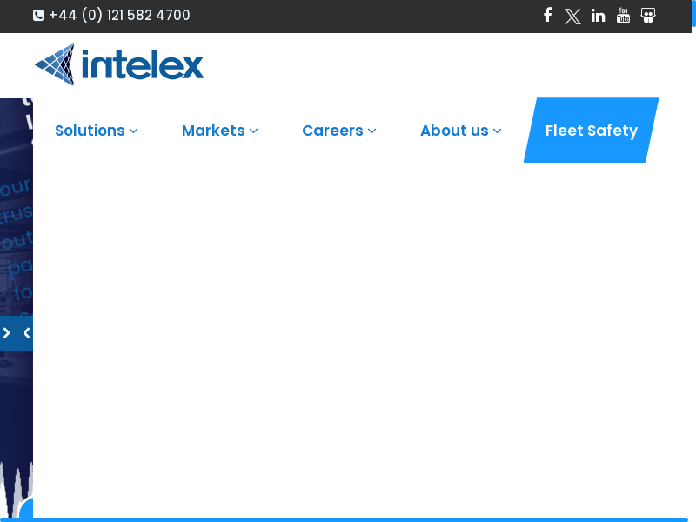696x522 pixels.
Task: Click the Intelex logo
Action: pyautogui.click(x=119, y=65)
